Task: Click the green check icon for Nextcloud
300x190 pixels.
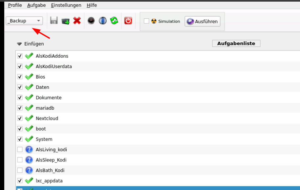Action: [x=29, y=118]
